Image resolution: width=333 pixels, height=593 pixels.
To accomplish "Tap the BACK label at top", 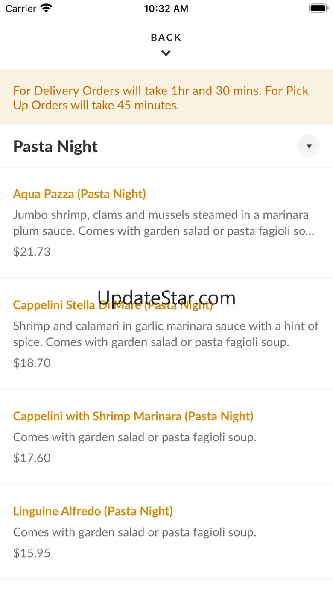I will tap(166, 38).
